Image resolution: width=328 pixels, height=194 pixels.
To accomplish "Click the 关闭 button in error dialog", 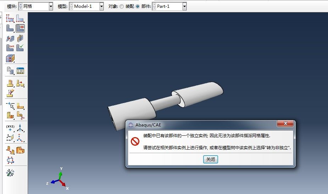I will click(x=210, y=160).
